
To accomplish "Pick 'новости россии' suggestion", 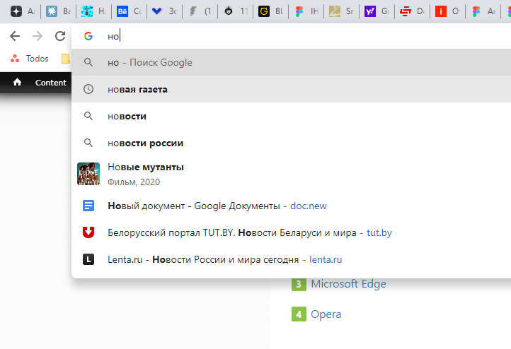I will coord(291,143).
